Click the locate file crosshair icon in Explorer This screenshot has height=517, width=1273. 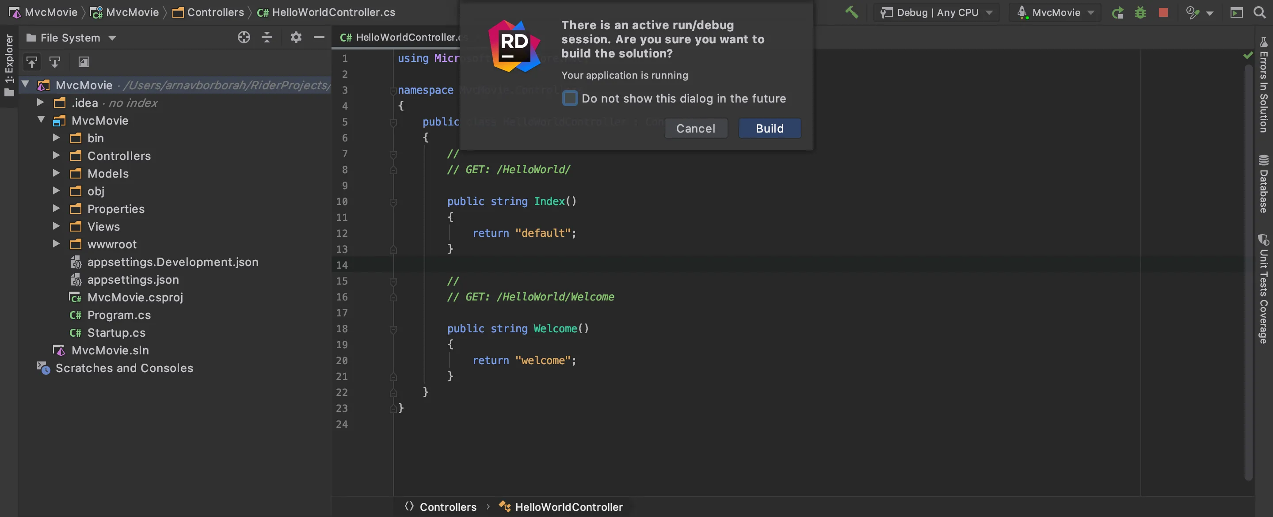pos(244,38)
